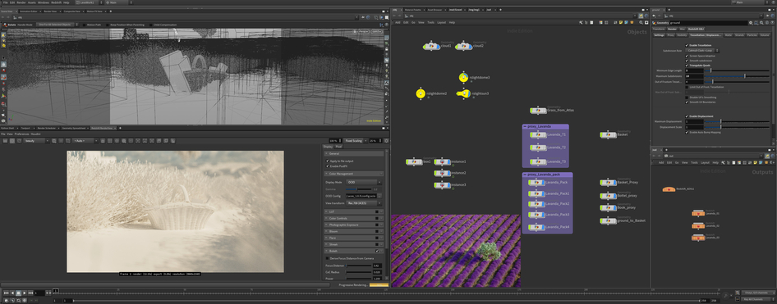
Task: Toggle Enable Displacement checkbox
Action: tap(687, 116)
